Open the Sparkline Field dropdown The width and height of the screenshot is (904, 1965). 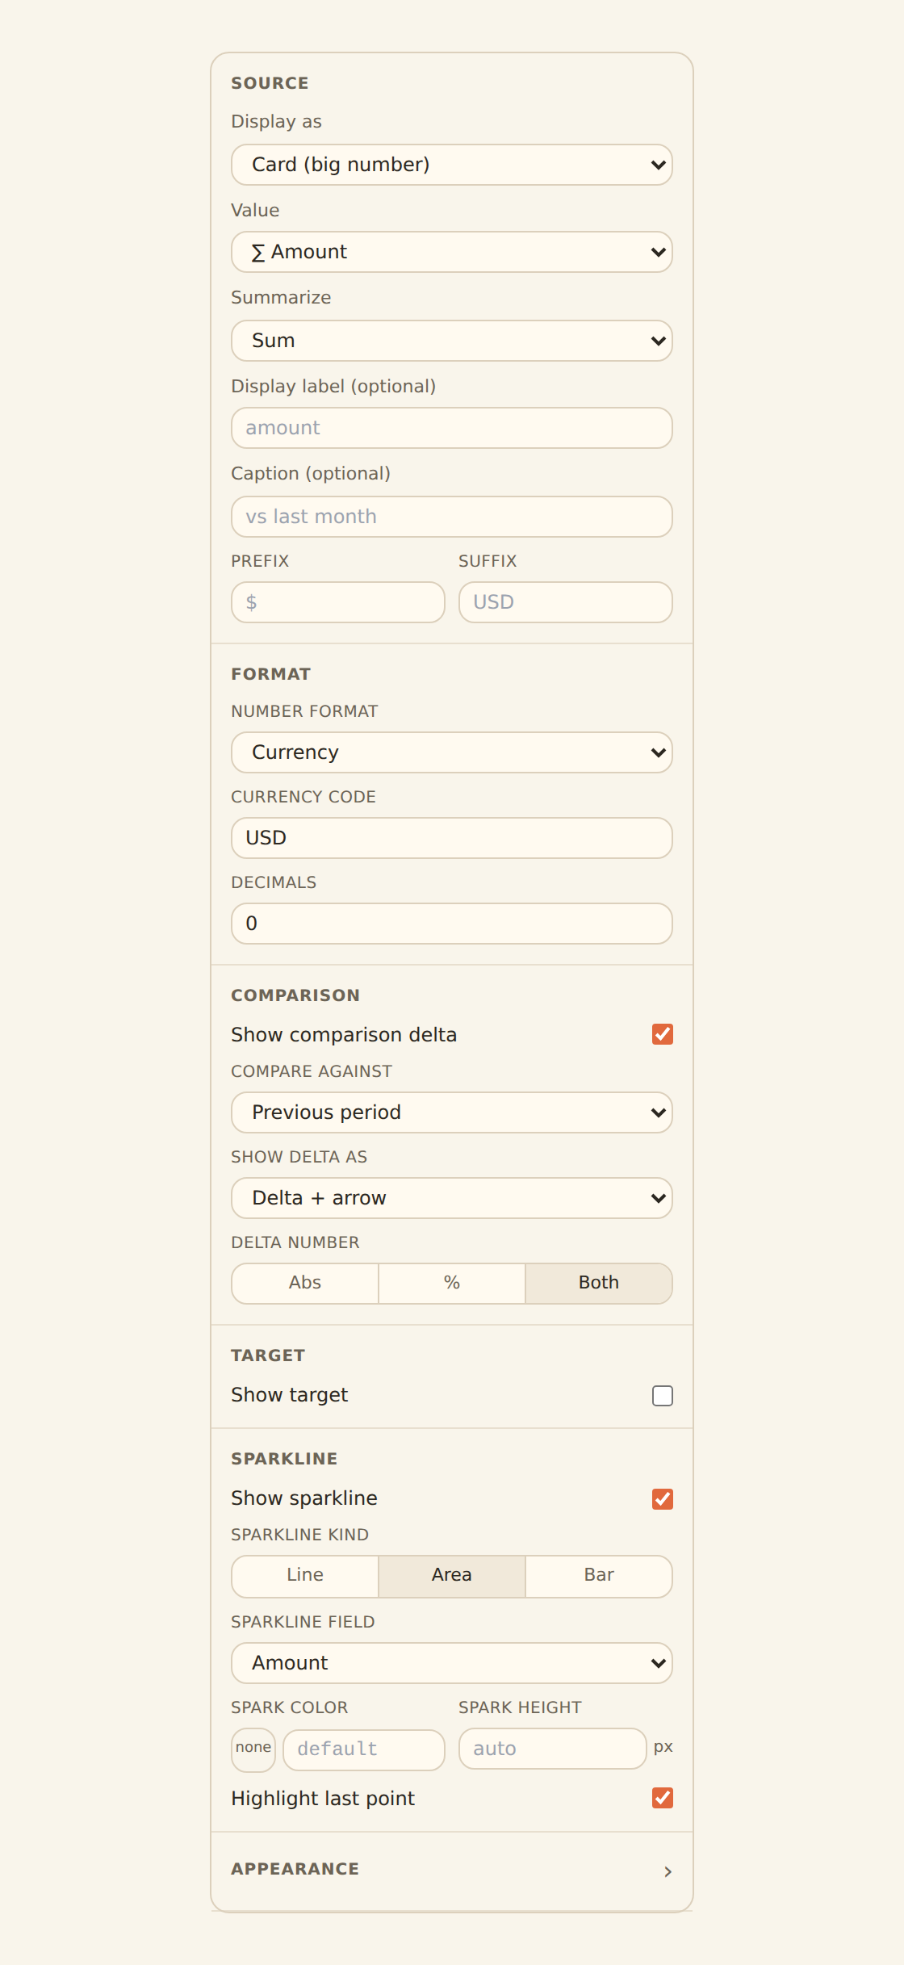(452, 1663)
